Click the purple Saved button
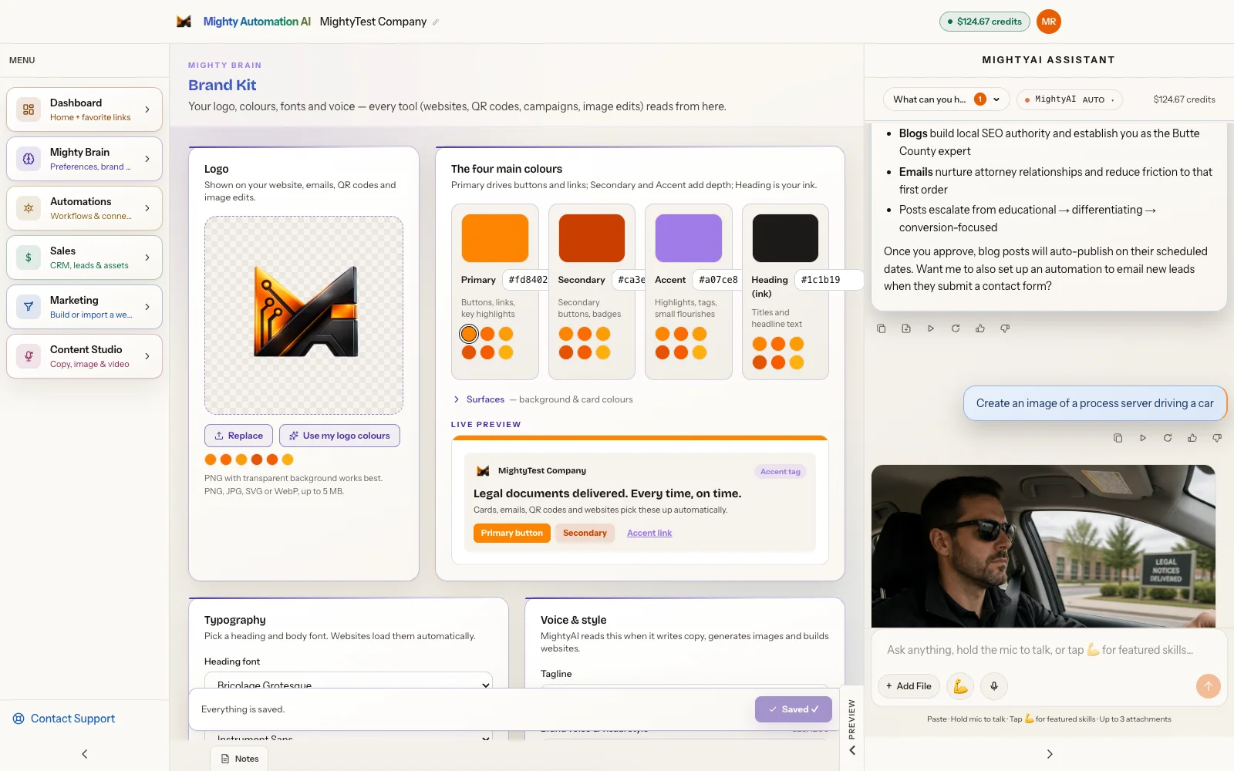 tap(794, 709)
